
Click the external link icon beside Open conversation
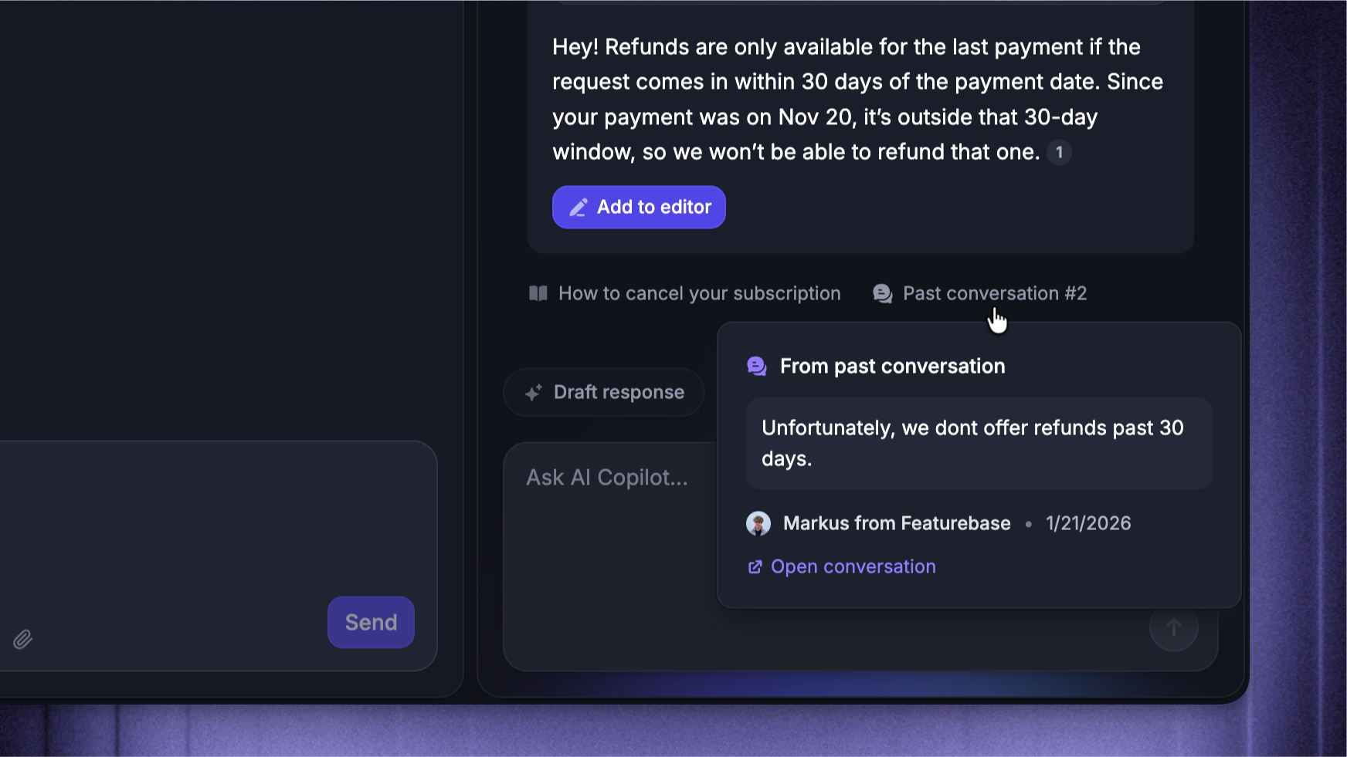pos(755,567)
